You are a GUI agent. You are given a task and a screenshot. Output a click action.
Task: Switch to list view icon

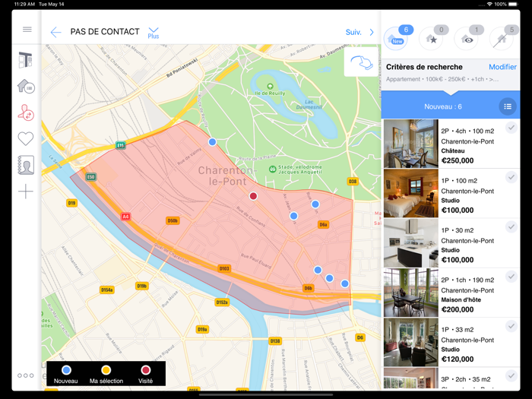coord(508,106)
